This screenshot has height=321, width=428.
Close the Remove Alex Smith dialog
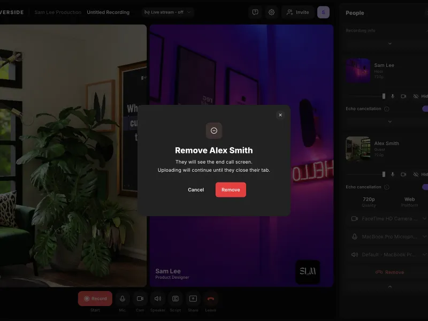coord(280,115)
